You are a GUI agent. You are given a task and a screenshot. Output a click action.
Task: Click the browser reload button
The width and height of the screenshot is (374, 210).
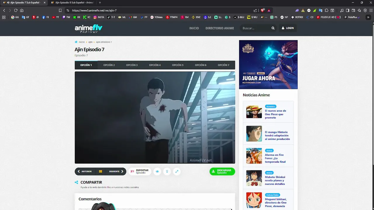[16, 10]
